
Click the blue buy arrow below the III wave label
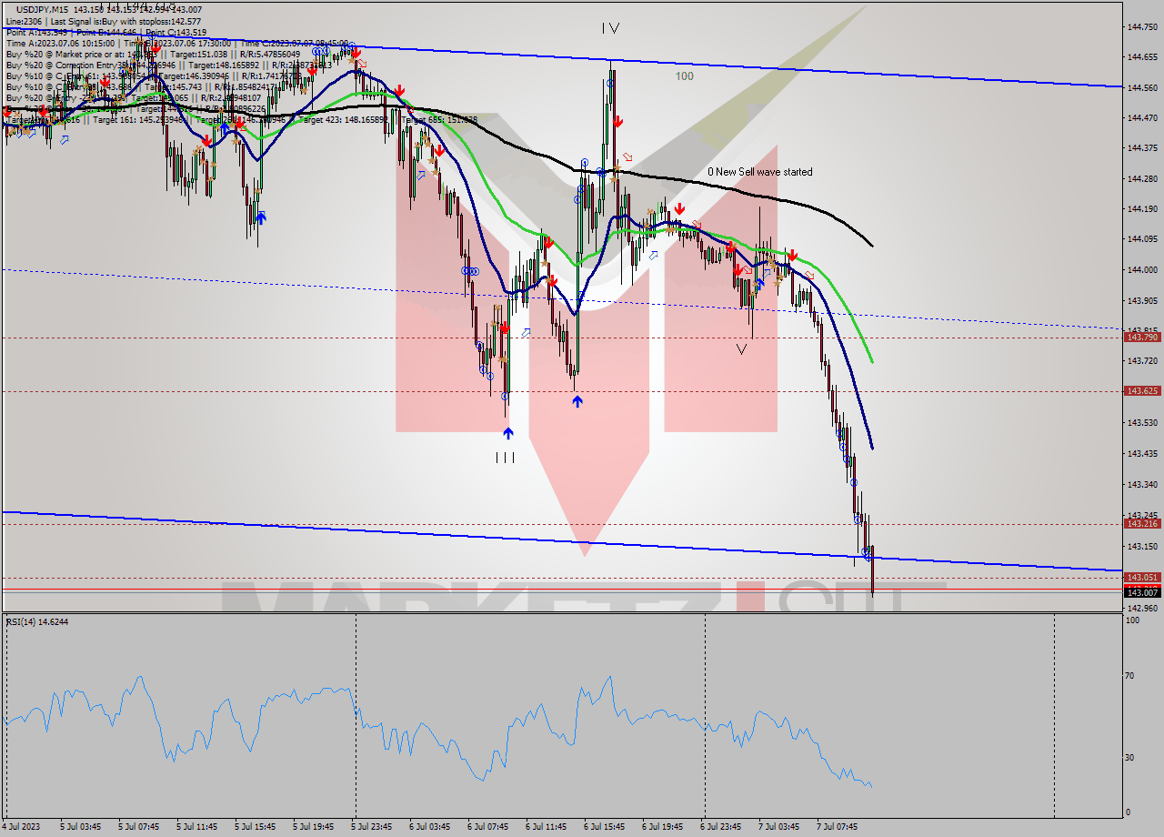pyautogui.click(x=508, y=433)
